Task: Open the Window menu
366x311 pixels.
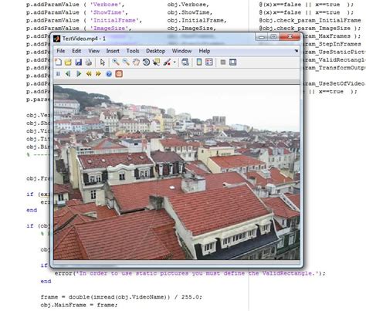Action: (181, 51)
